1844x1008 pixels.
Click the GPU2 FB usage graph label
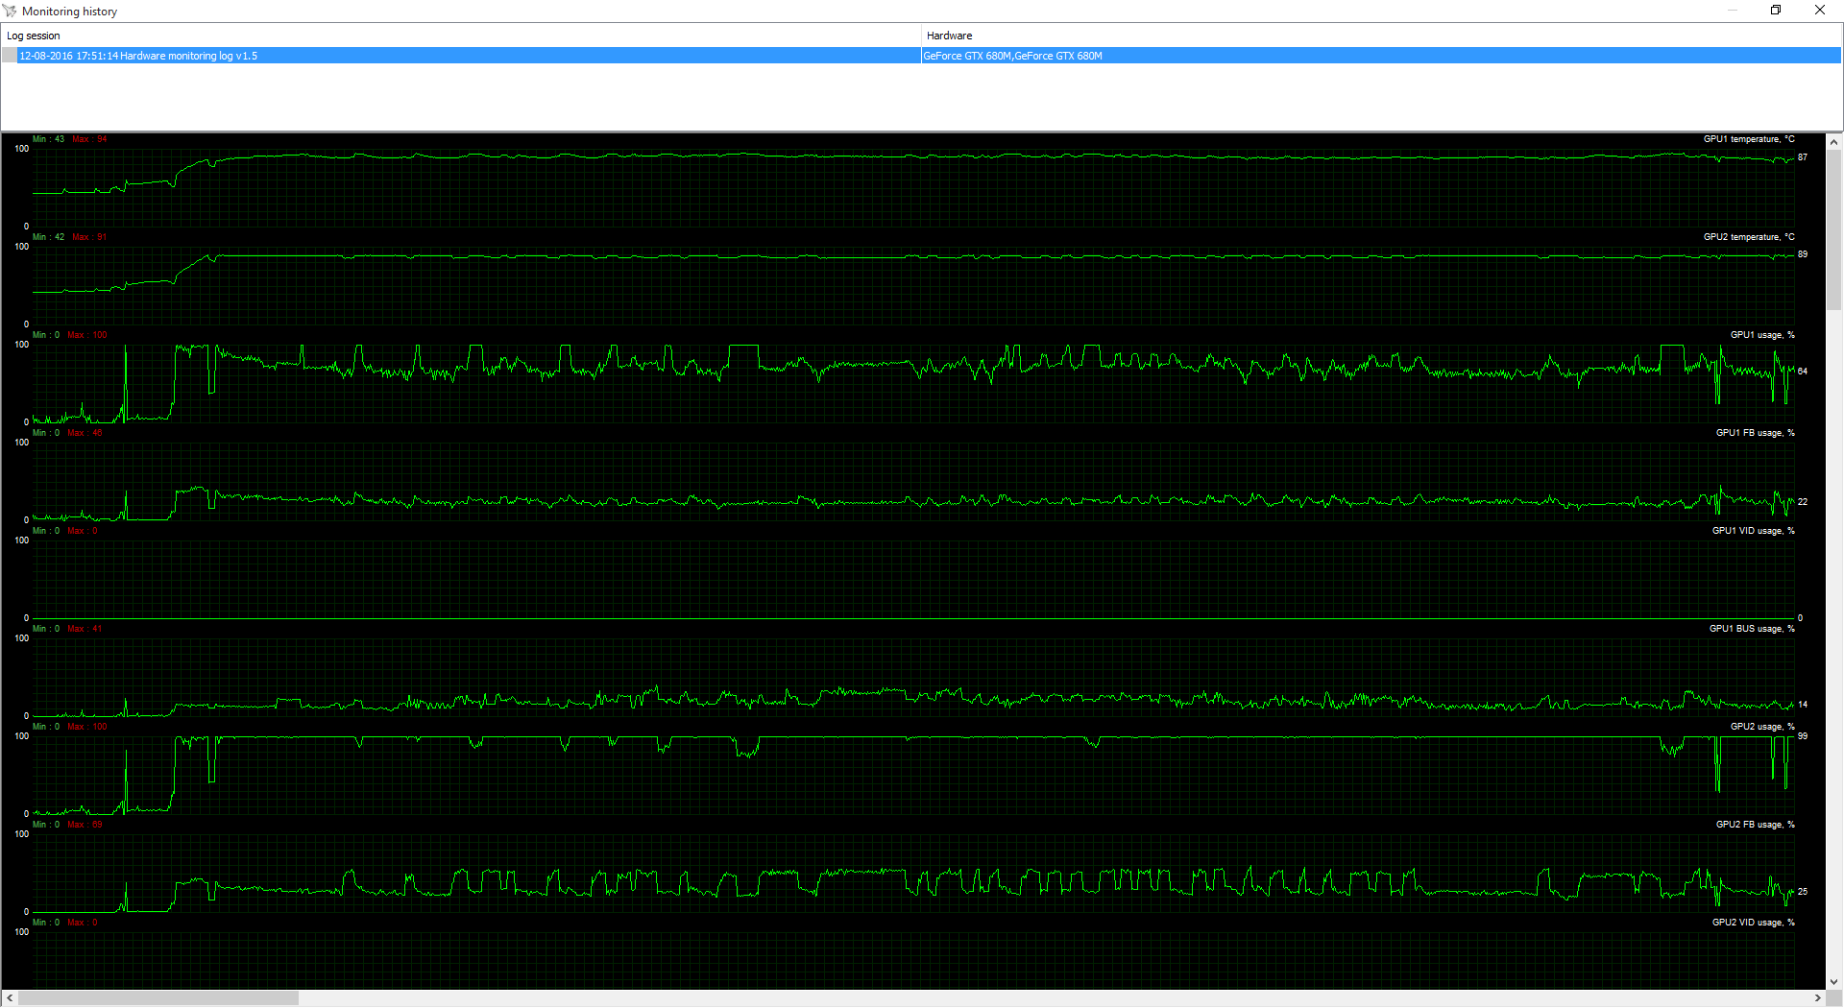[x=1756, y=825]
